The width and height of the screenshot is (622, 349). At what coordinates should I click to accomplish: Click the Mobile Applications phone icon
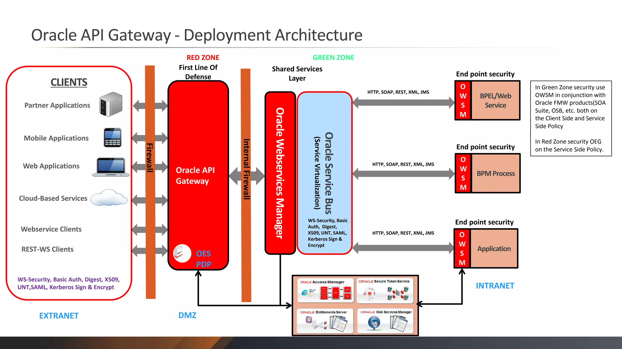[x=113, y=138]
